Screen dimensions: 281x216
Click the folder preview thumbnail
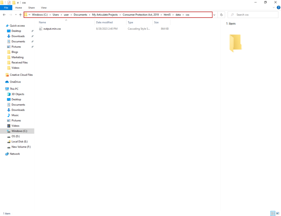pyautogui.click(x=235, y=43)
